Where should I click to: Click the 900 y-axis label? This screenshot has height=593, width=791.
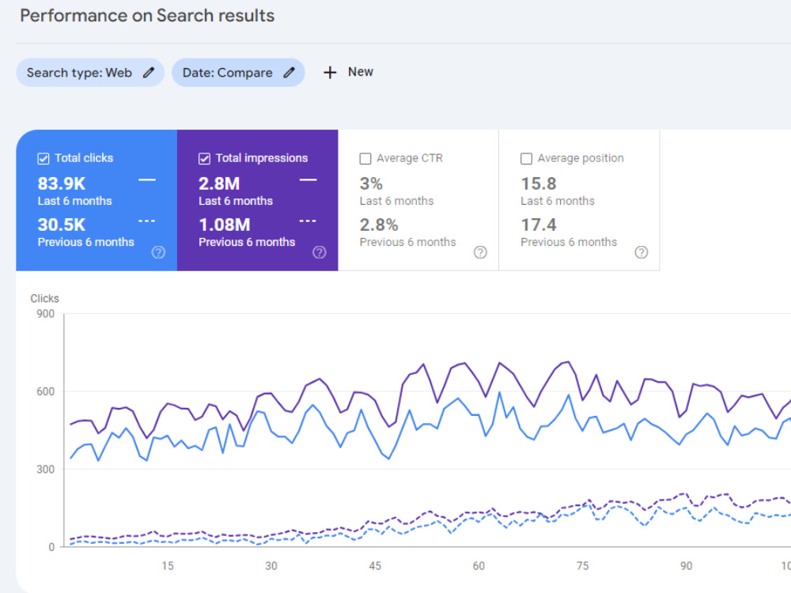click(x=45, y=314)
